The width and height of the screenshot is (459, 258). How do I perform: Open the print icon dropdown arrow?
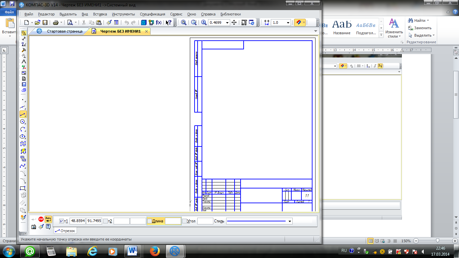pos(61,23)
